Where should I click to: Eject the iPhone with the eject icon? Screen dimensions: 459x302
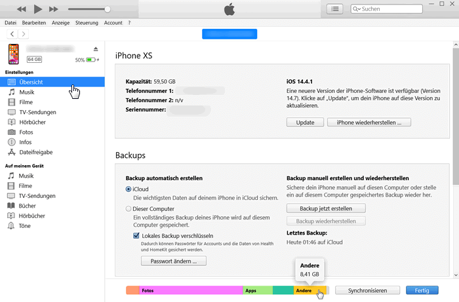pyautogui.click(x=96, y=49)
